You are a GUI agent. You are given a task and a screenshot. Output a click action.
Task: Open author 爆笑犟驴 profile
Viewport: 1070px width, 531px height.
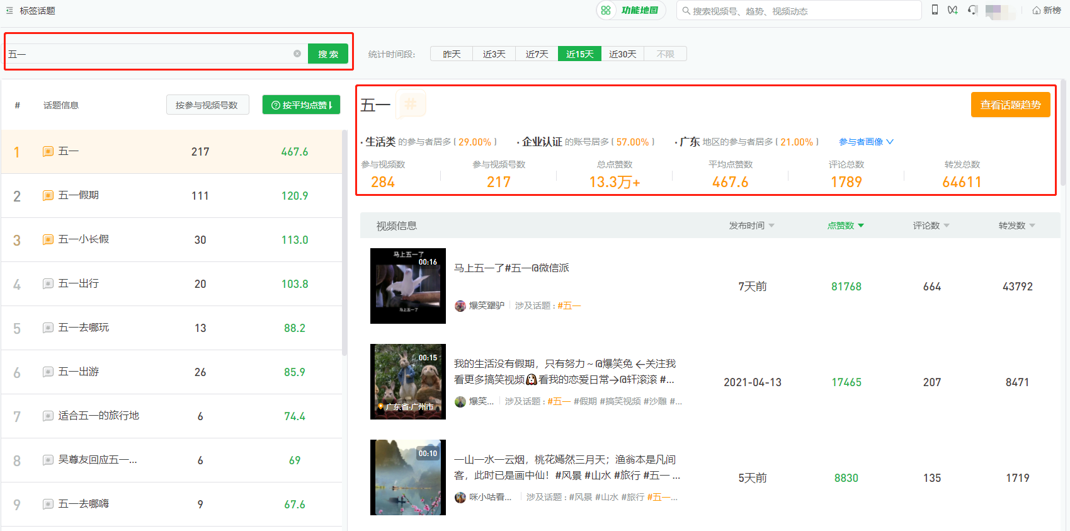486,305
